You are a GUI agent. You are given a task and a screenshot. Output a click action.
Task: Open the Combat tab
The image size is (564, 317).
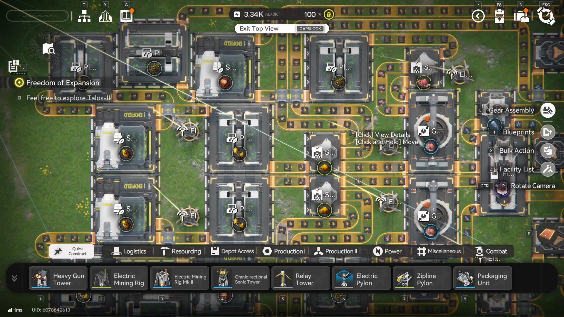click(x=491, y=251)
